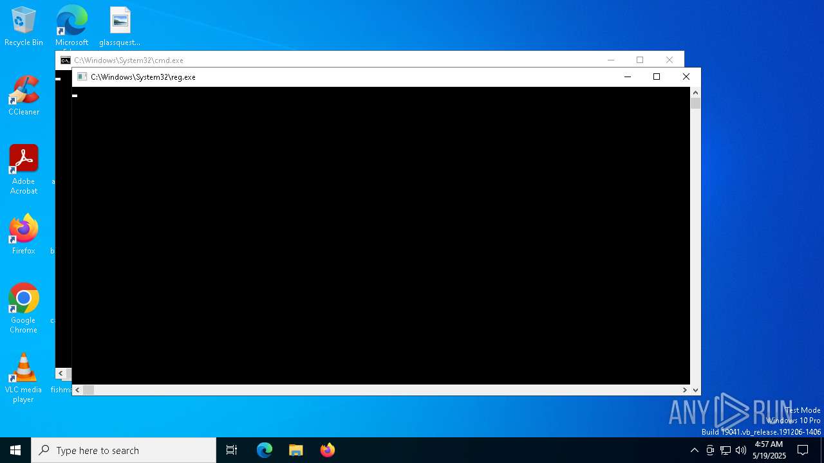The width and height of the screenshot is (824, 463).
Task: Open the Recycle Bin desktop icon
Action: coord(24,26)
